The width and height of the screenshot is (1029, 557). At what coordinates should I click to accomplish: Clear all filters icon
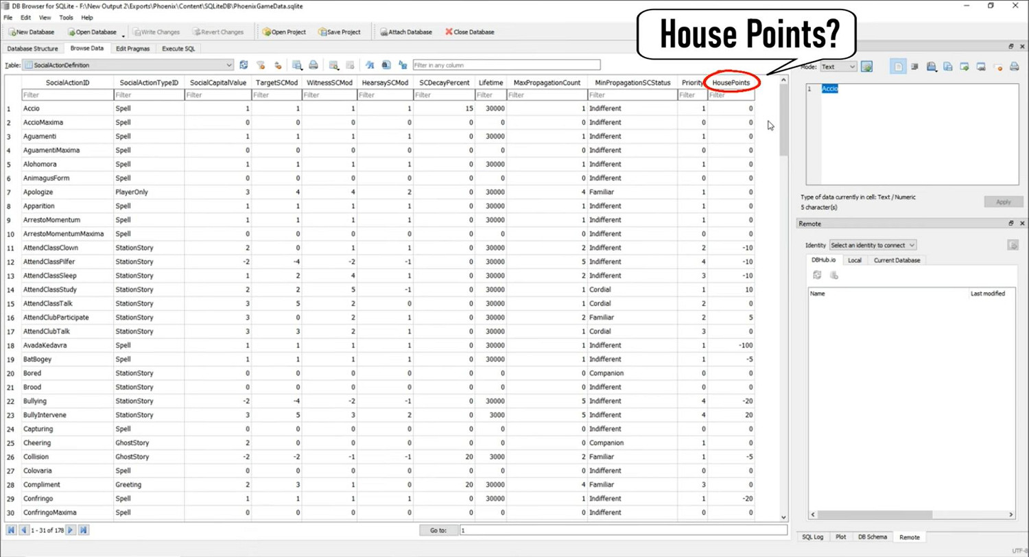(x=261, y=65)
